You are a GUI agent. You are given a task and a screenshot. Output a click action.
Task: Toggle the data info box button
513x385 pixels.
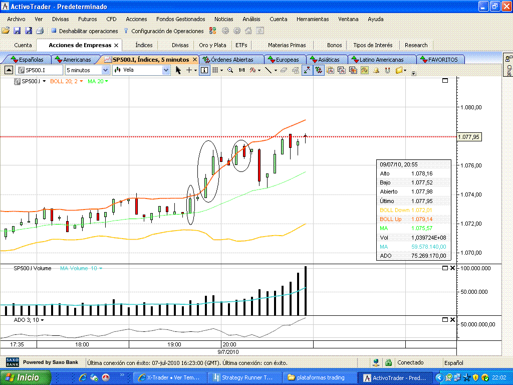[x=204, y=70]
